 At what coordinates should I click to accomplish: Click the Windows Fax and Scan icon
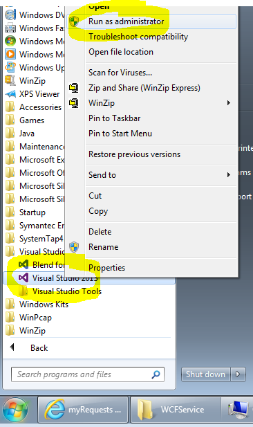[x=10, y=28]
